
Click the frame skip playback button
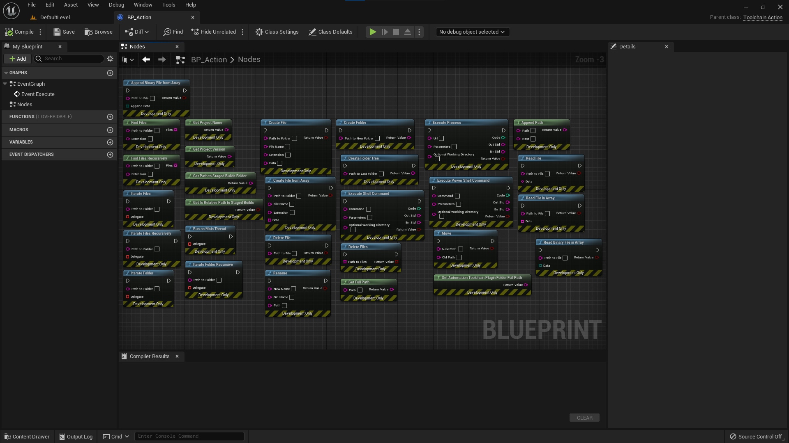385,32
